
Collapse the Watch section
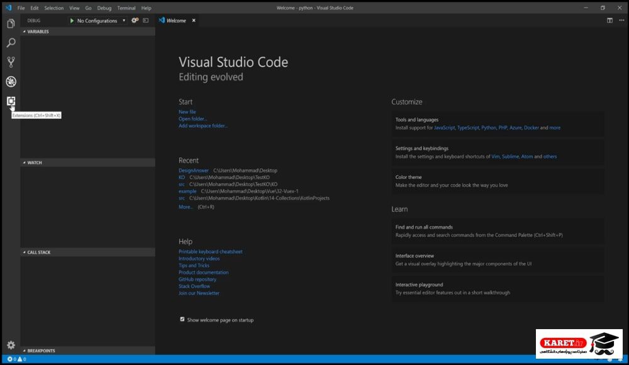pos(88,162)
